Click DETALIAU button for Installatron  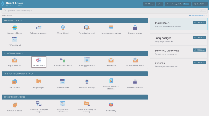[199, 22]
